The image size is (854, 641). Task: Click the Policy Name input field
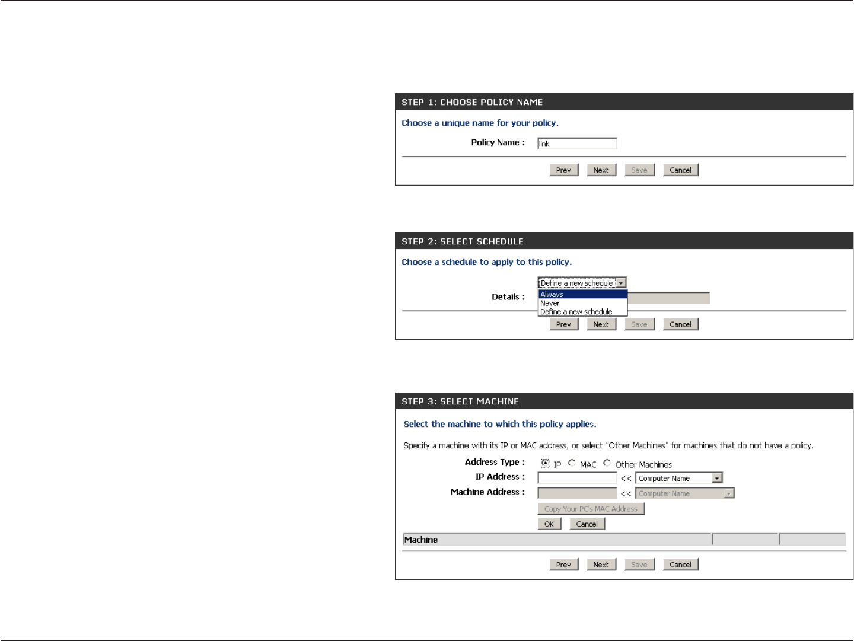click(x=577, y=143)
